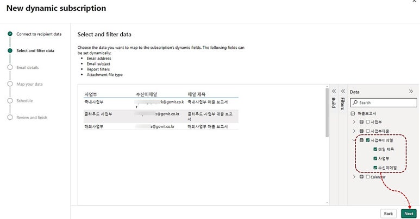Image resolution: width=420 pixels, height=219 pixels.
Task: Expand the Filters pane double-chevron
Action: click(x=343, y=91)
